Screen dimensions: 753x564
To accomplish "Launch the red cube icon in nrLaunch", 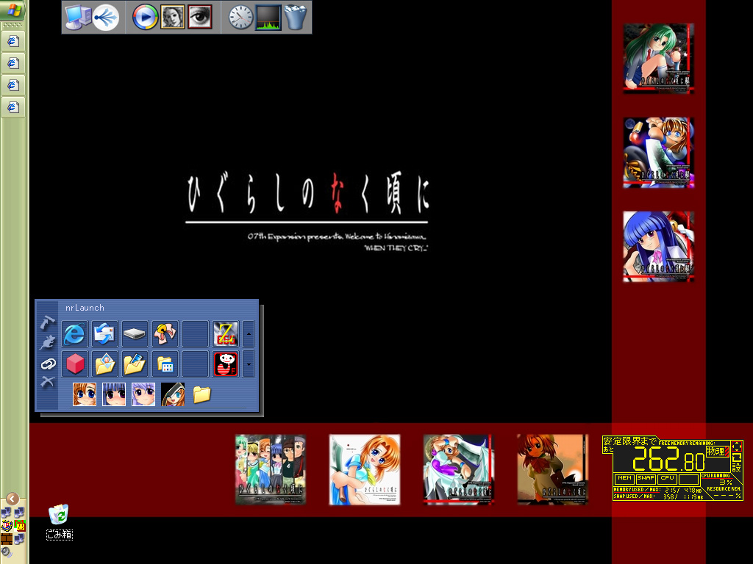I will 74,364.
